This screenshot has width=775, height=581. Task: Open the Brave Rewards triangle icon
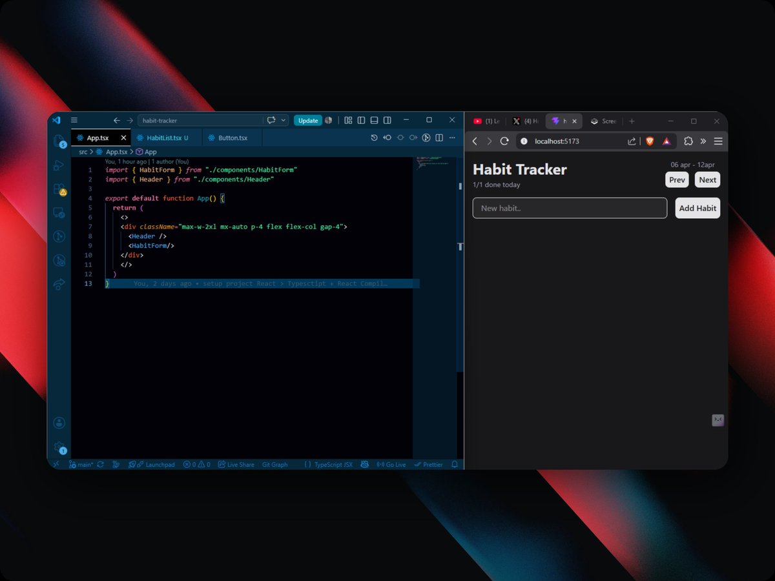click(666, 141)
